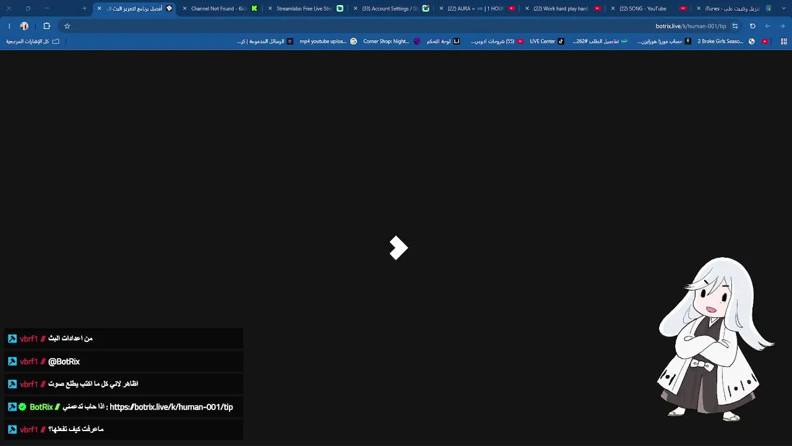Open the "LIVE Center" bookmark
792x446 pixels.
click(547, 42)
